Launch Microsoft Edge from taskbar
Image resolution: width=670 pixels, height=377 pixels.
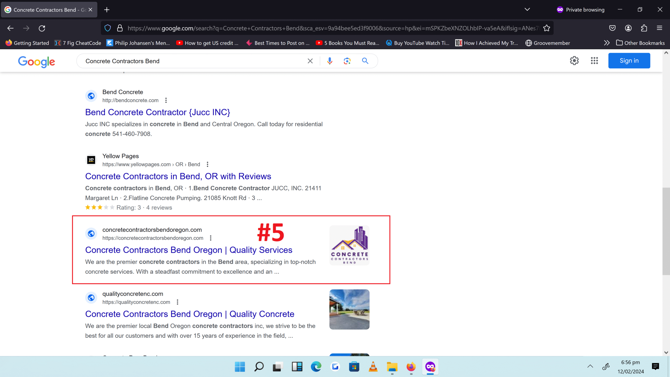[316, 367]
